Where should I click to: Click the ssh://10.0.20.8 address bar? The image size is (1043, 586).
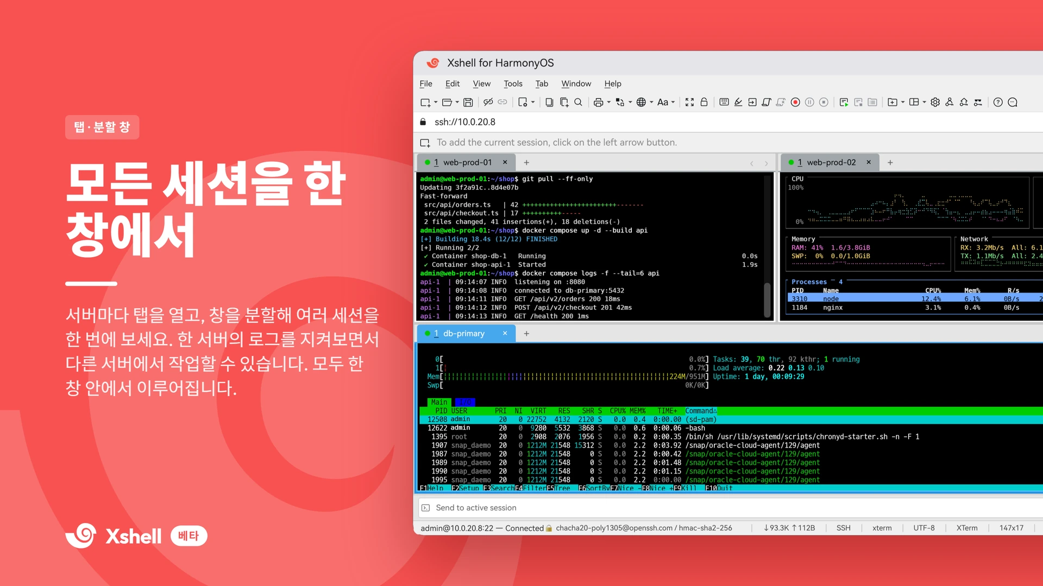click(x=728, y=122)
